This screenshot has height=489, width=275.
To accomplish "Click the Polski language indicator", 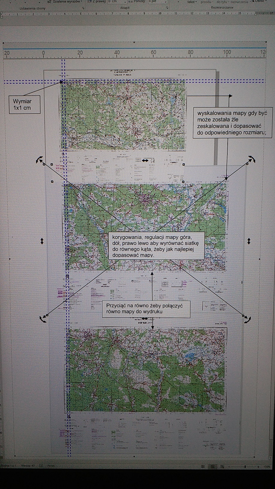I will (51, 466).
